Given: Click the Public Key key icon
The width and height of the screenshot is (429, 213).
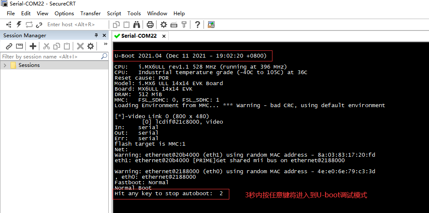Looking at the screenshot, I should click(184, 25).
